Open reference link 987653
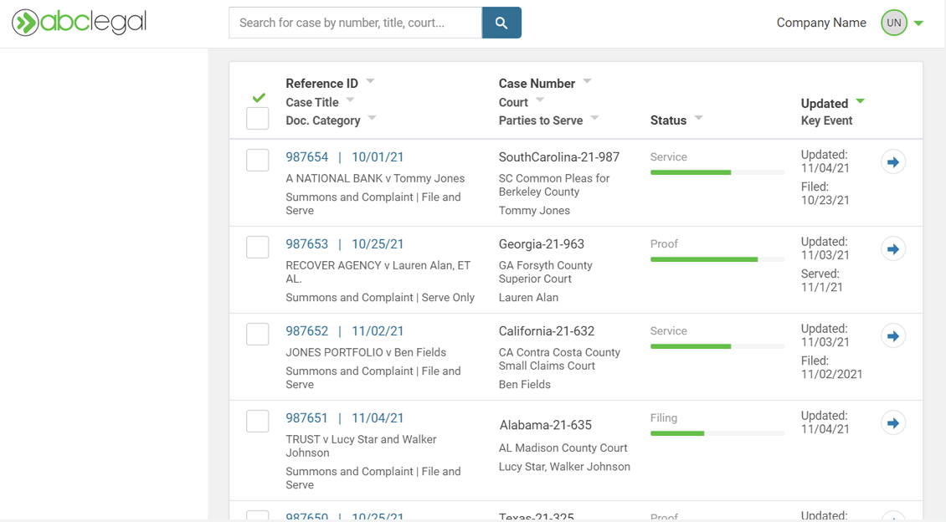Image resolution: width=946 pixels, height=522 pixels. coord(306,244)
